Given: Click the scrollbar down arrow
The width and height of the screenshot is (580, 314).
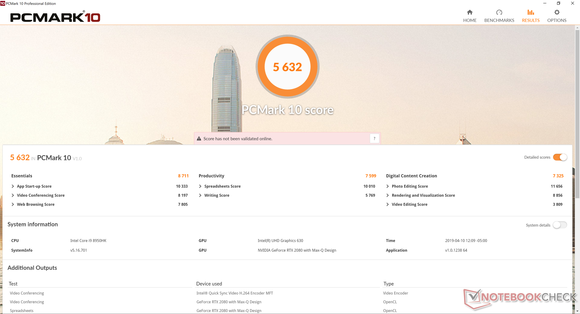Looking at the screenshot, I should 577,311.
